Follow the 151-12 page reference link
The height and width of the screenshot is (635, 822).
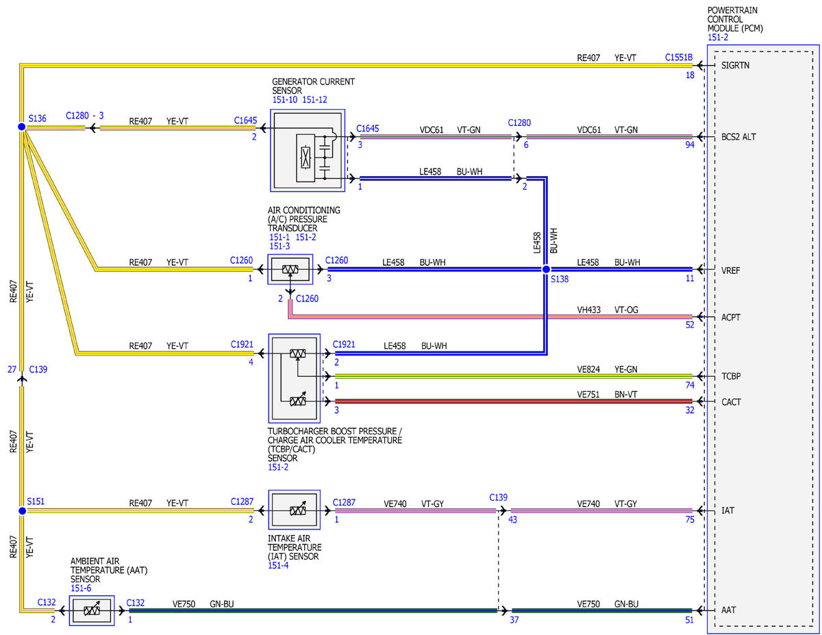[x=314, y=100]
